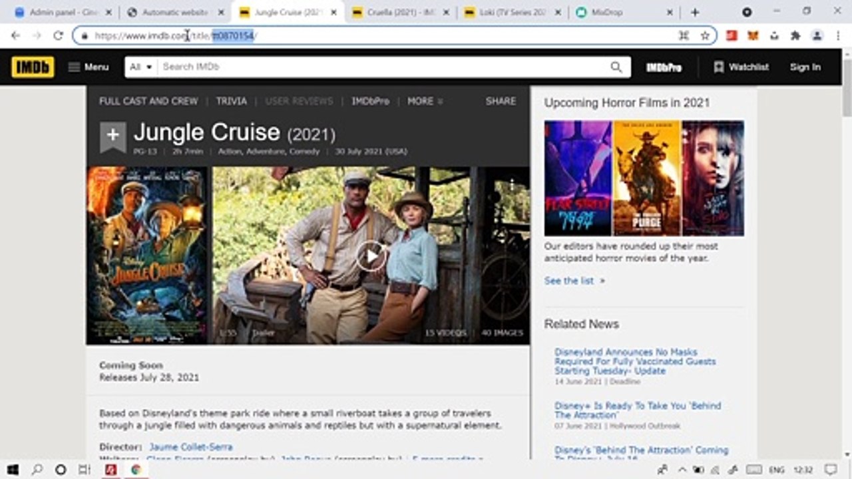The height and width of the screenshot is (479, 852).
Task: Click 'Action' genre link under the title
Action: coord(230,152)
